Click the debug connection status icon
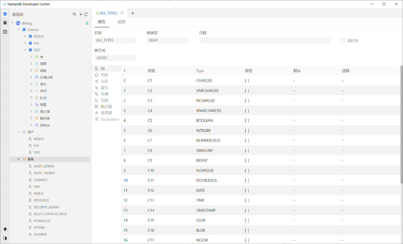 click(x=87, y=23)
